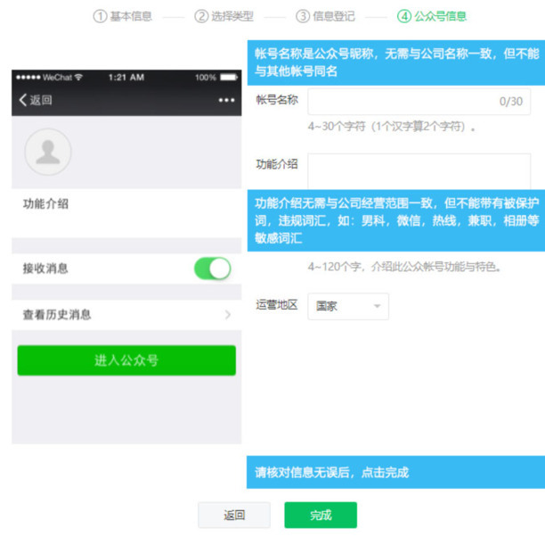
Task: Click the profile avatar placeholder icon
Action: point(47,152)
